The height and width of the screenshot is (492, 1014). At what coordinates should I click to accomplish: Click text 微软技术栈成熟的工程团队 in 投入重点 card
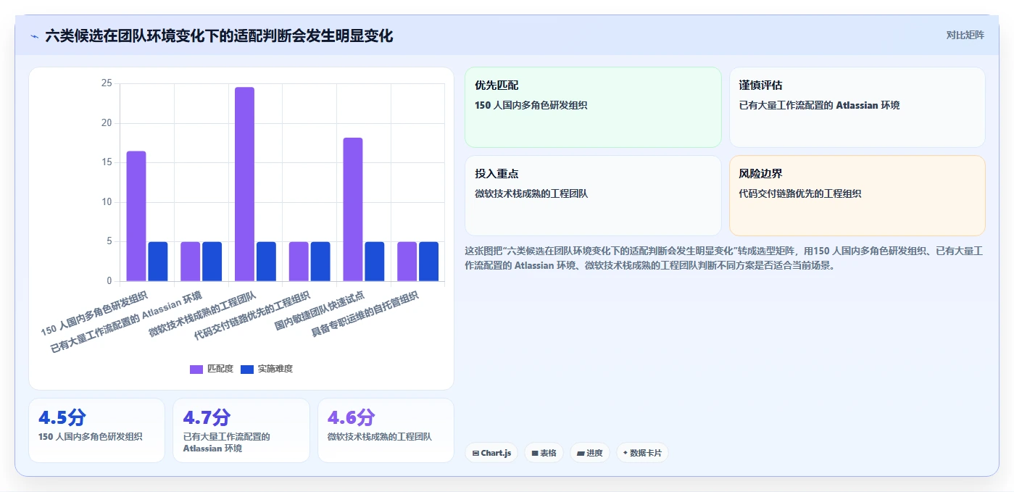pos(531,193)
